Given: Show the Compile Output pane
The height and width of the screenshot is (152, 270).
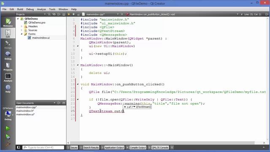Looking at the screenshot, I should tap(136, 147).
